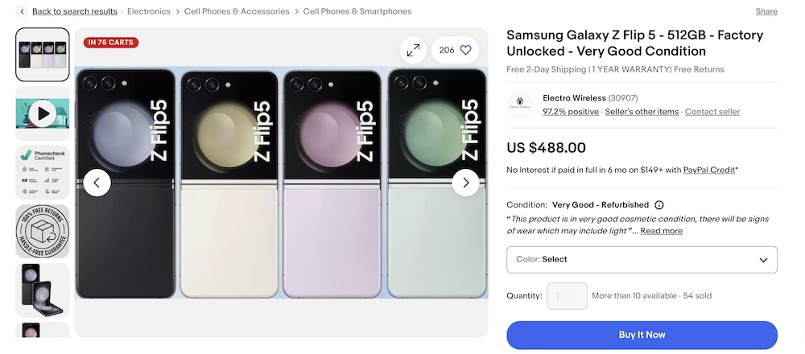This screenshot has height=354, width=805.
Task: Go to Cell Phones & Accessories breadcrumb
Action: (x=237, y=12)
